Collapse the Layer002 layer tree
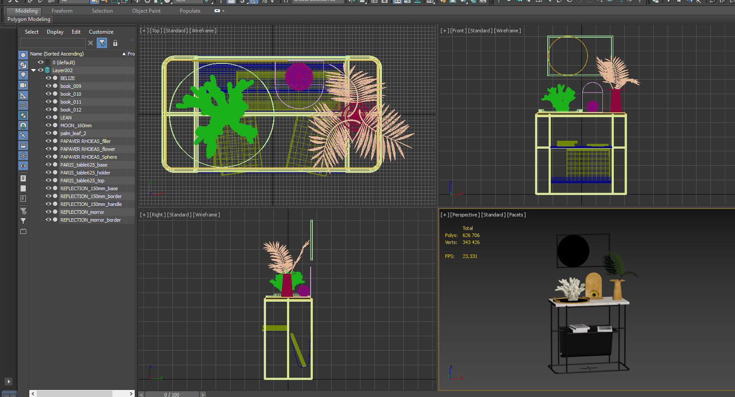Image resolution: width=735 pixels, height=397 pixels. click(33, 70)
